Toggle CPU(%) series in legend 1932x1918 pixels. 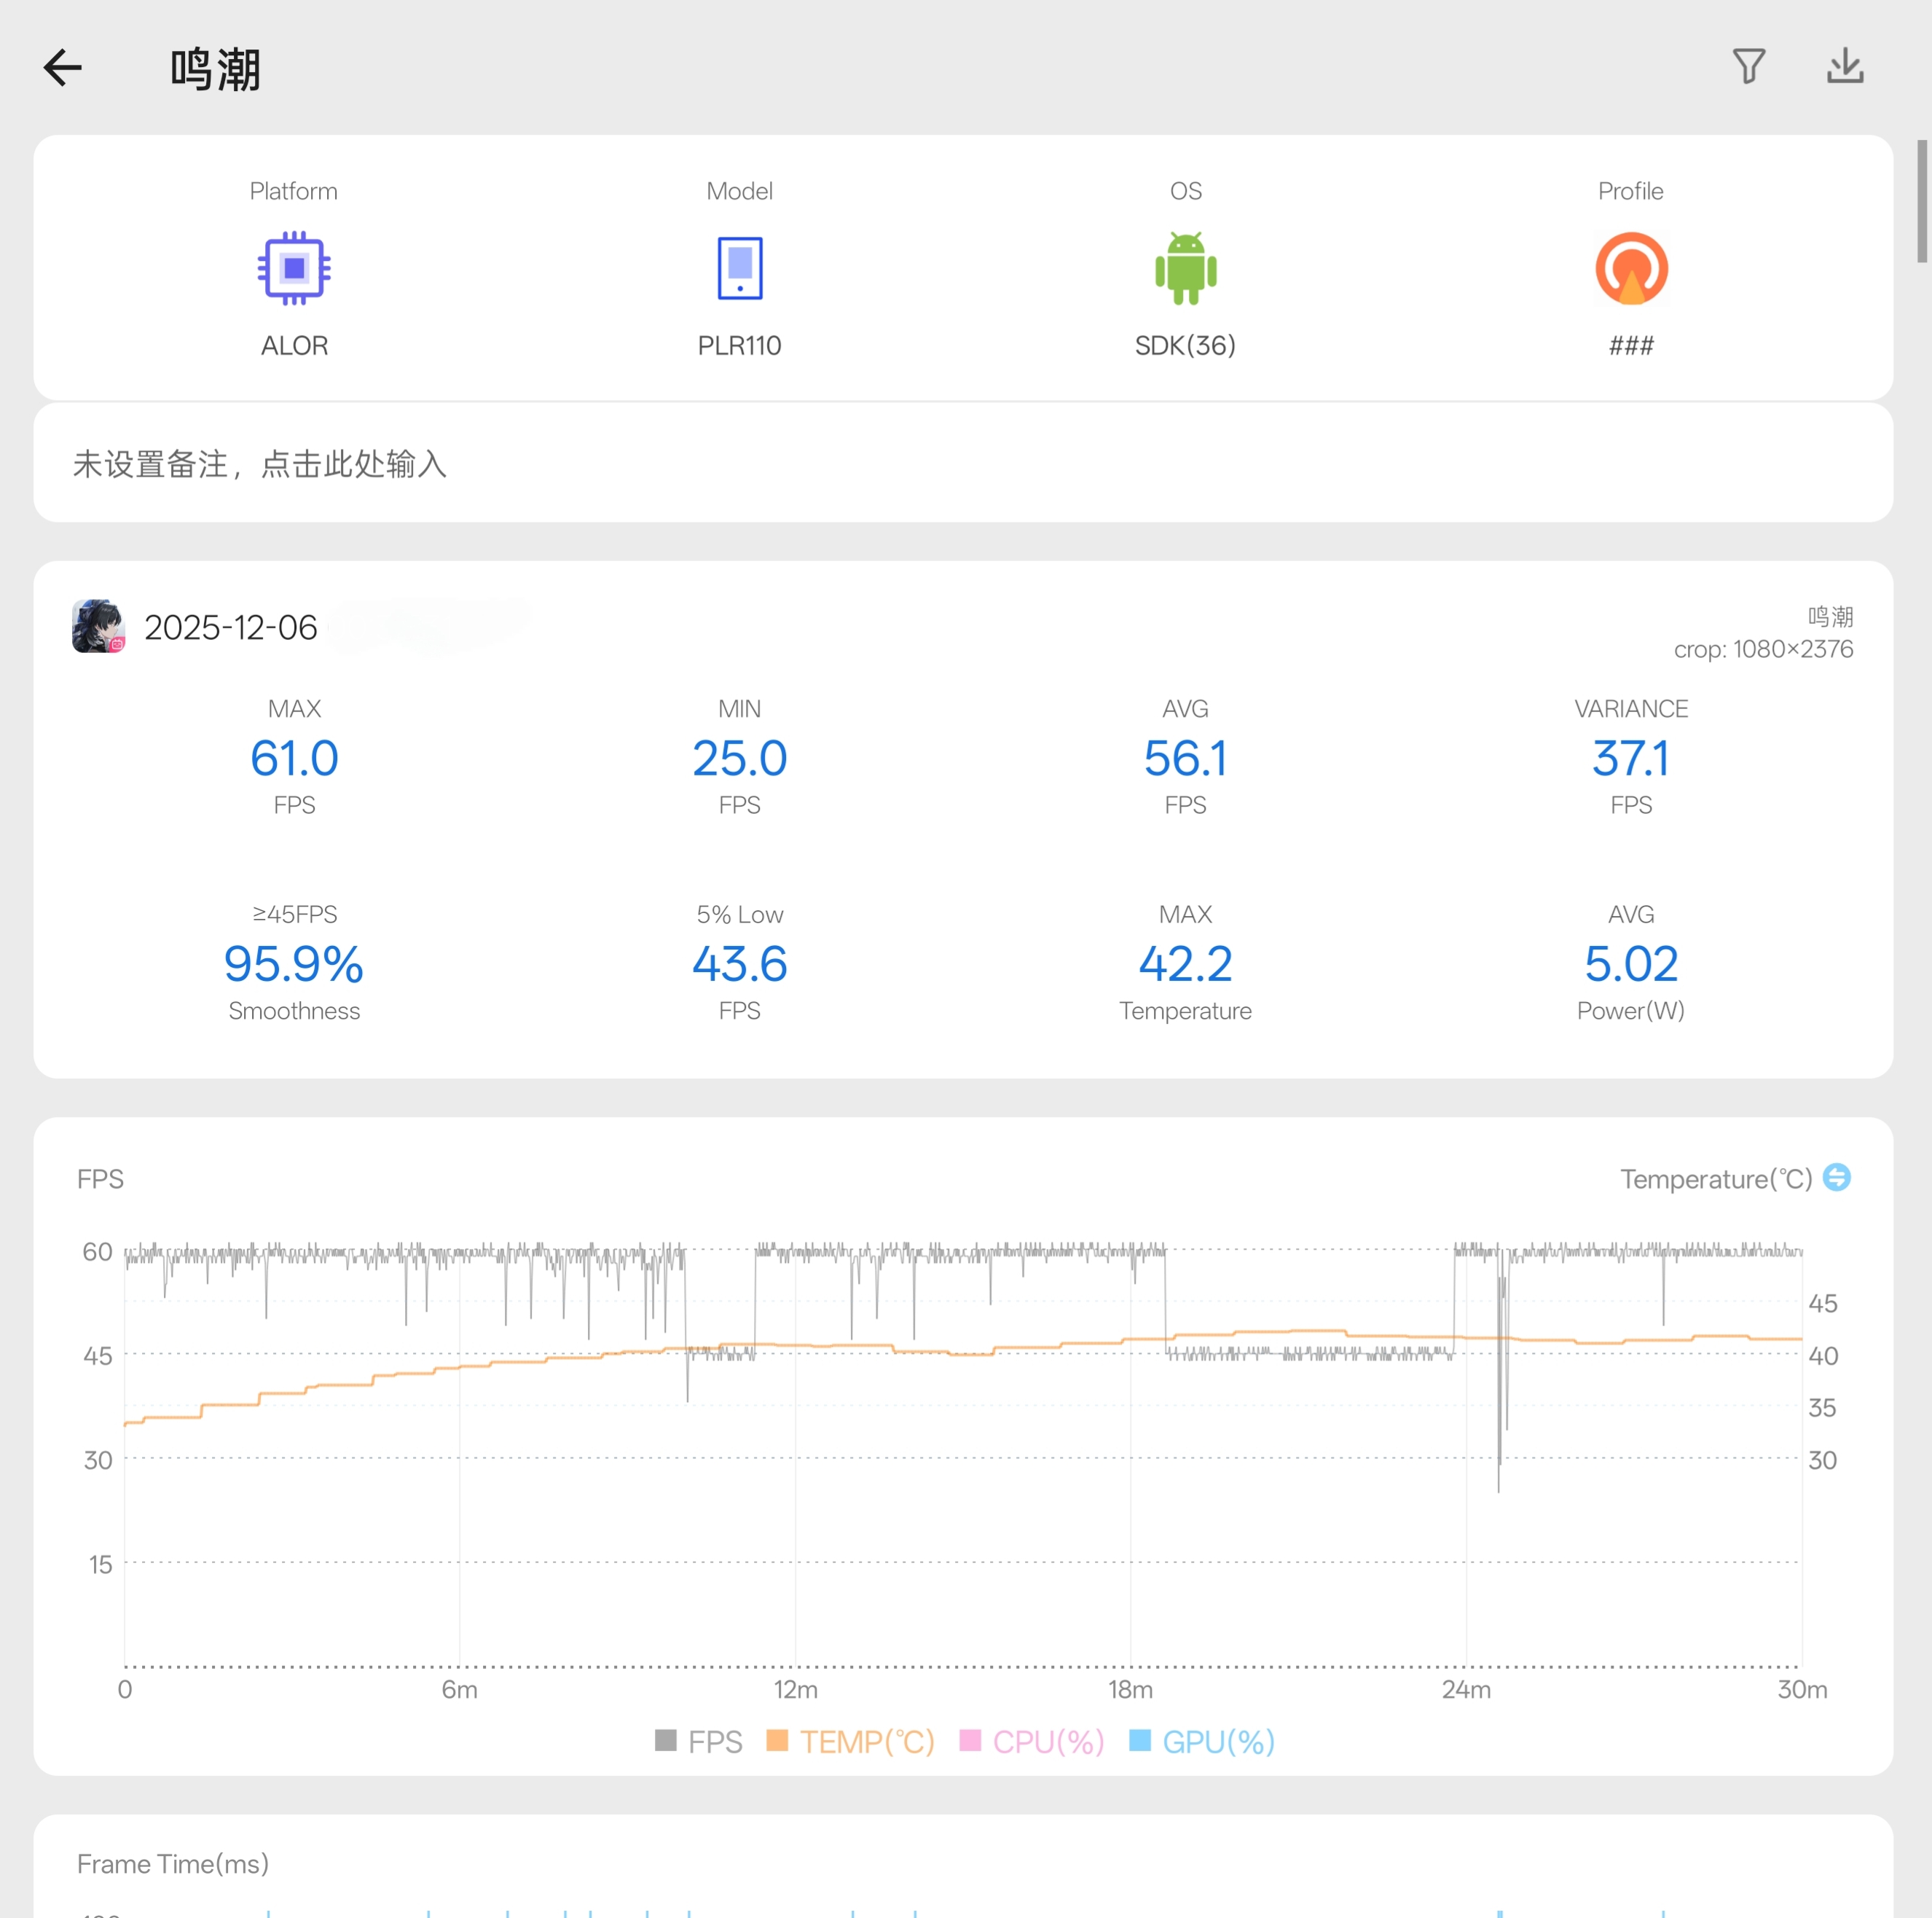[1031, 1741]
